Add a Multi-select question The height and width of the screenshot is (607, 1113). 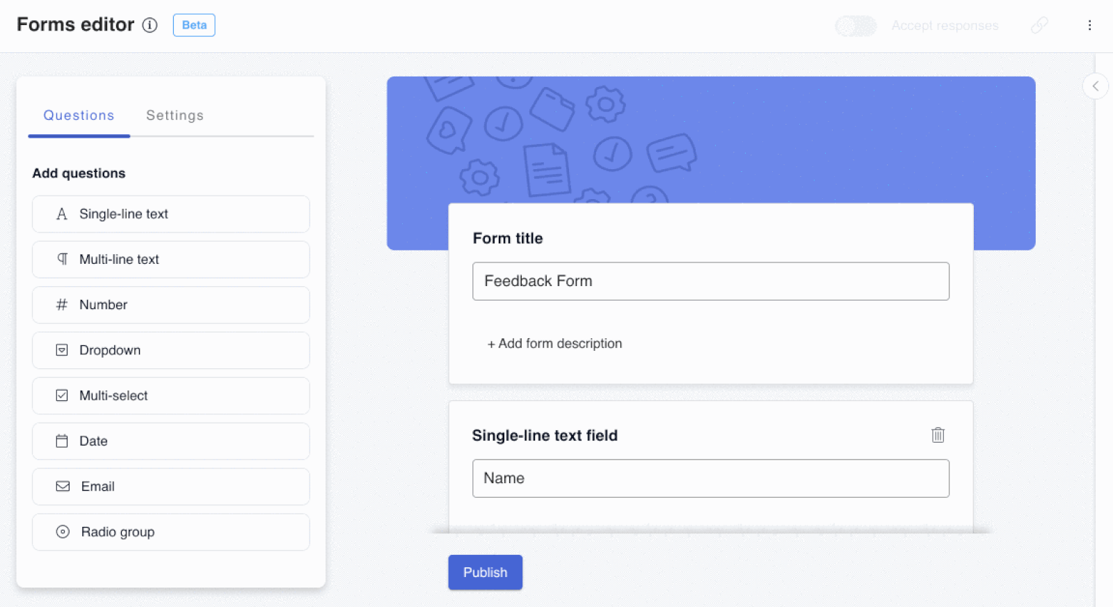[170, 396]
